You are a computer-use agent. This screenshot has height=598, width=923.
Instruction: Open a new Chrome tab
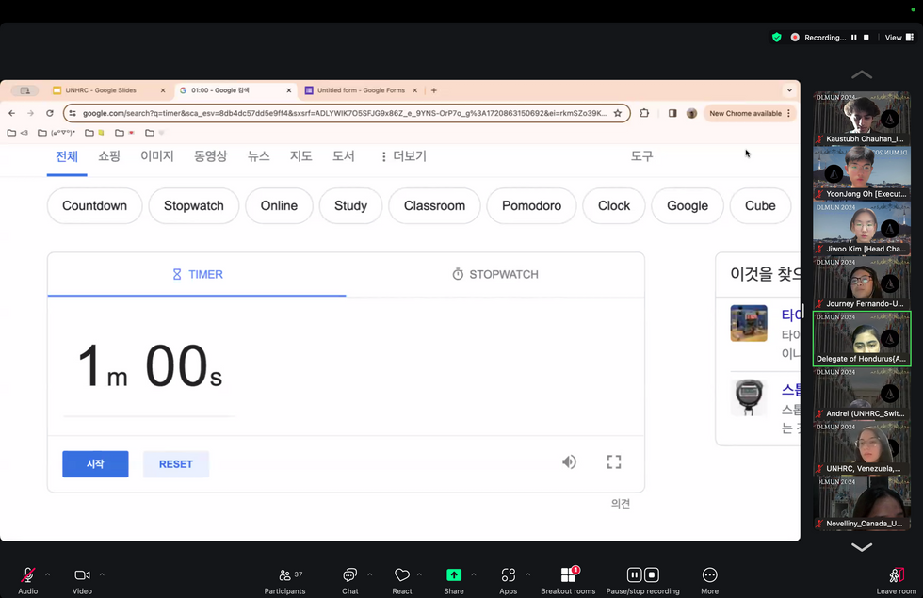434,90
